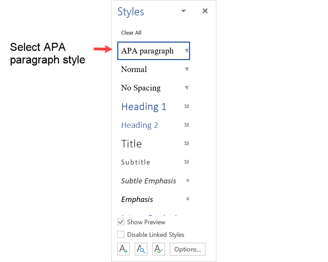This screenshot has height=262, width=328.
Task: Click the character style symbol beside Subtle Emphasis
Action: tap(188, 180)
